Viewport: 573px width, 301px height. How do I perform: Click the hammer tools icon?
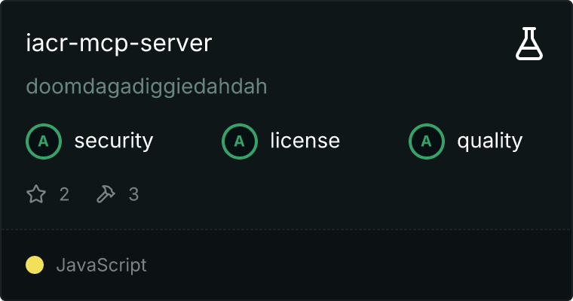click(106, 193)
